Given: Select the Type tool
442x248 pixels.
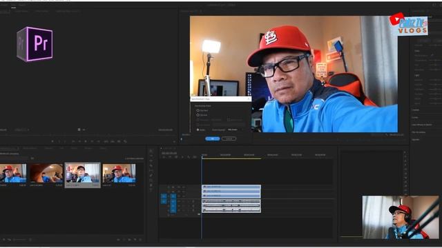Looking at the screenshot, I should coord(151,190).
